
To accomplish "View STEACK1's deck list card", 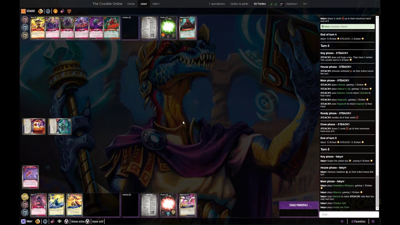I will click(149, 28).
